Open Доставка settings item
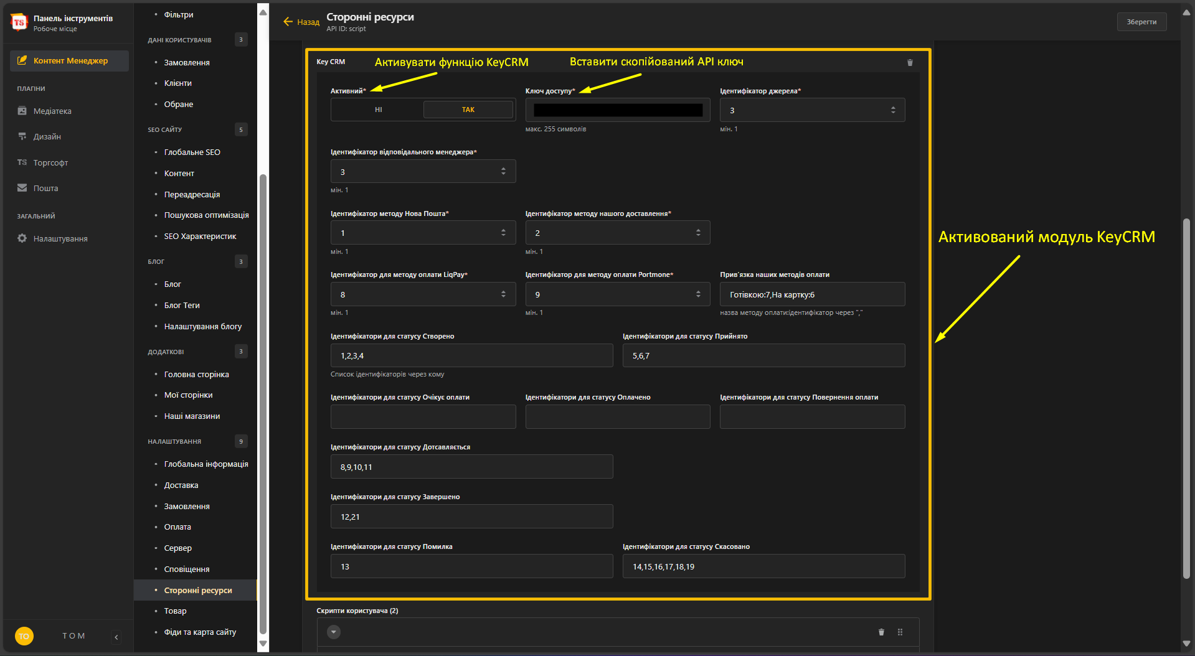Screen dimensions: 1195x656 [181, 485]
